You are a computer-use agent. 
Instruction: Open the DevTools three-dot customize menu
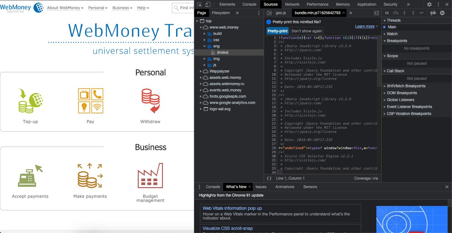pos(439,4)
